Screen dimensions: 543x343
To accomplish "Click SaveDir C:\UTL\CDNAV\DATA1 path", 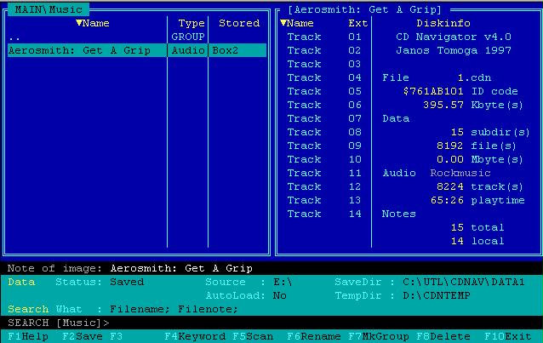I will click(464, 282).
